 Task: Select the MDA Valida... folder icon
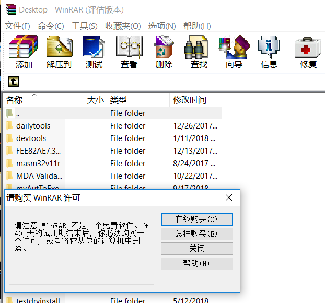[x=9, y=176]
